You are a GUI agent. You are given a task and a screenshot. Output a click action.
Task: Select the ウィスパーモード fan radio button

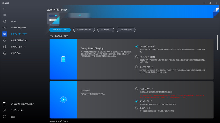137,108
